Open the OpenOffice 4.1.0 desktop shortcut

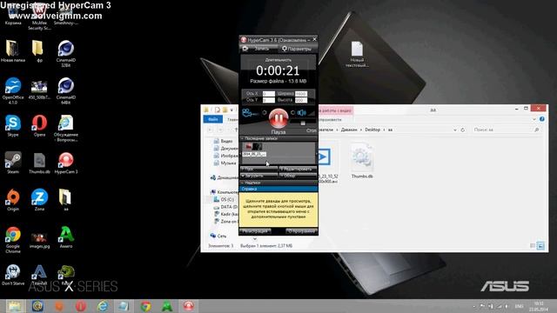[13, 90]
